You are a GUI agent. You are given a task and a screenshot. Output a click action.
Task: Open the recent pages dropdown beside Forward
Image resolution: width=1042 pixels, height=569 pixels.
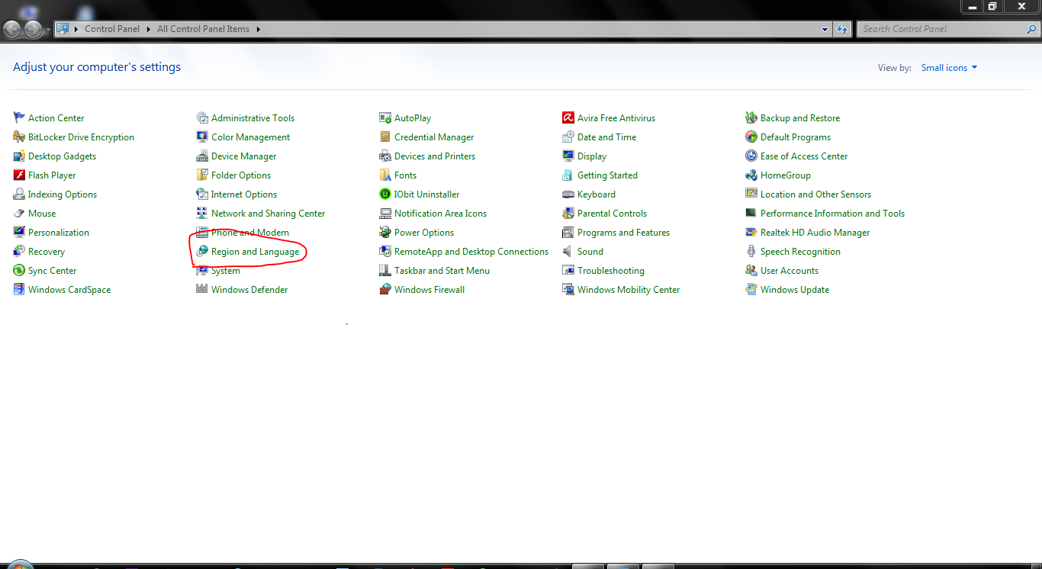click(48, 30)
